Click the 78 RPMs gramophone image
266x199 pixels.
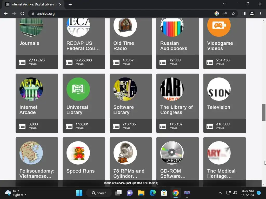pyautogui.click(x=125, y=153)
